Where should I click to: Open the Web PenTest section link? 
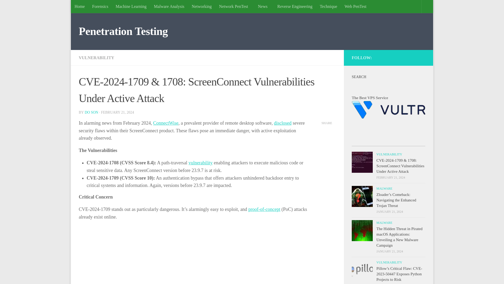[x=355, y=6]
